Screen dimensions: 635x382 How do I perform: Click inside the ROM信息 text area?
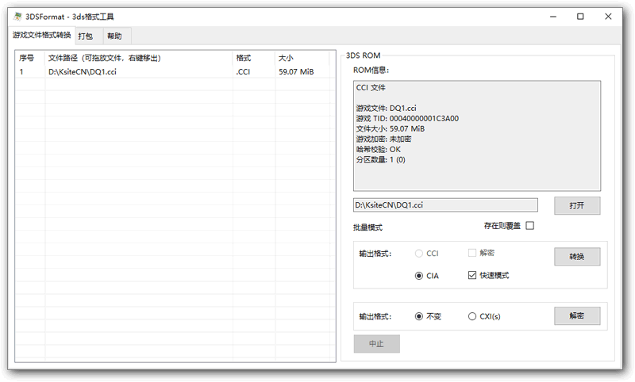(x=476, y=135)
